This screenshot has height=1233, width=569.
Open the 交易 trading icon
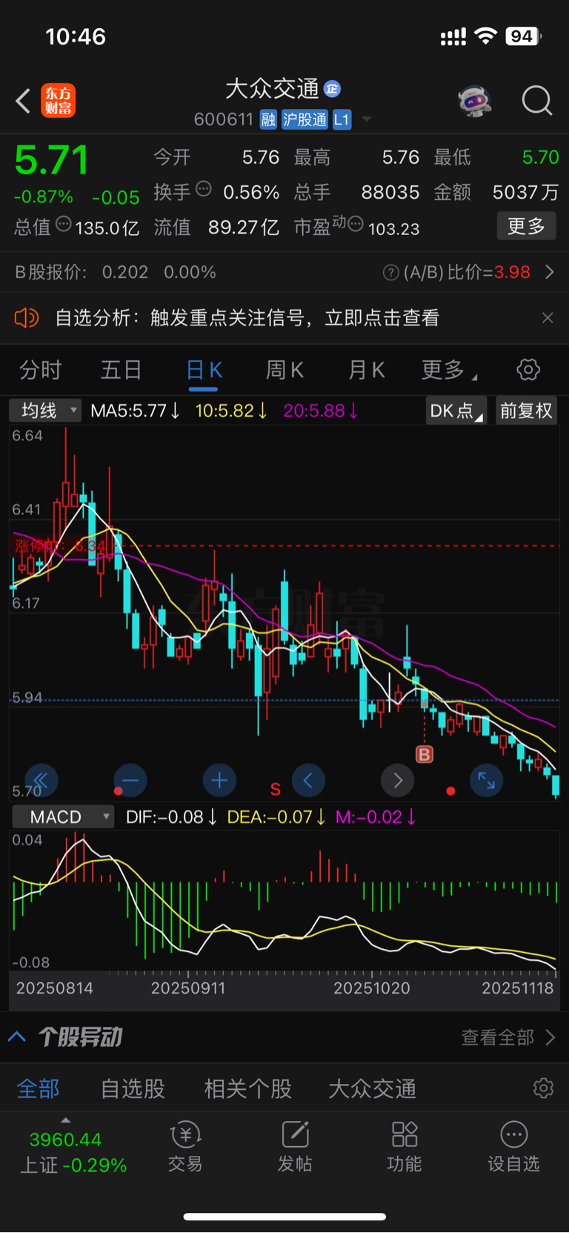(x=185, y=1146)
